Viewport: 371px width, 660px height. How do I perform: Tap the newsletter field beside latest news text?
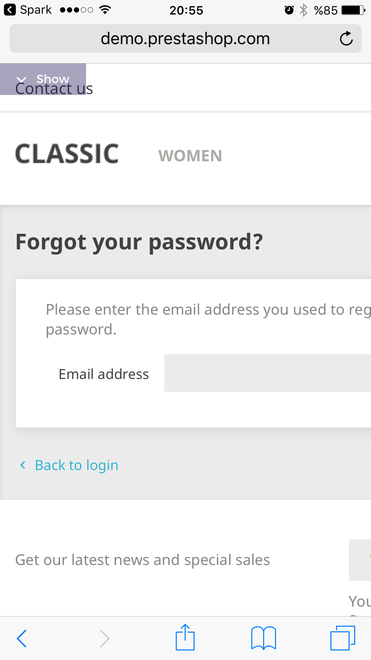click(360, 560)
